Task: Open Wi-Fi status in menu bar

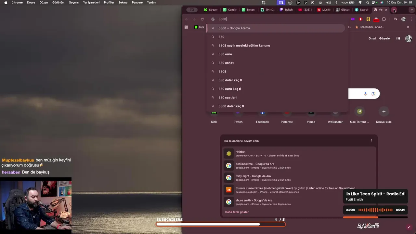Action: [x=360, y=2]
